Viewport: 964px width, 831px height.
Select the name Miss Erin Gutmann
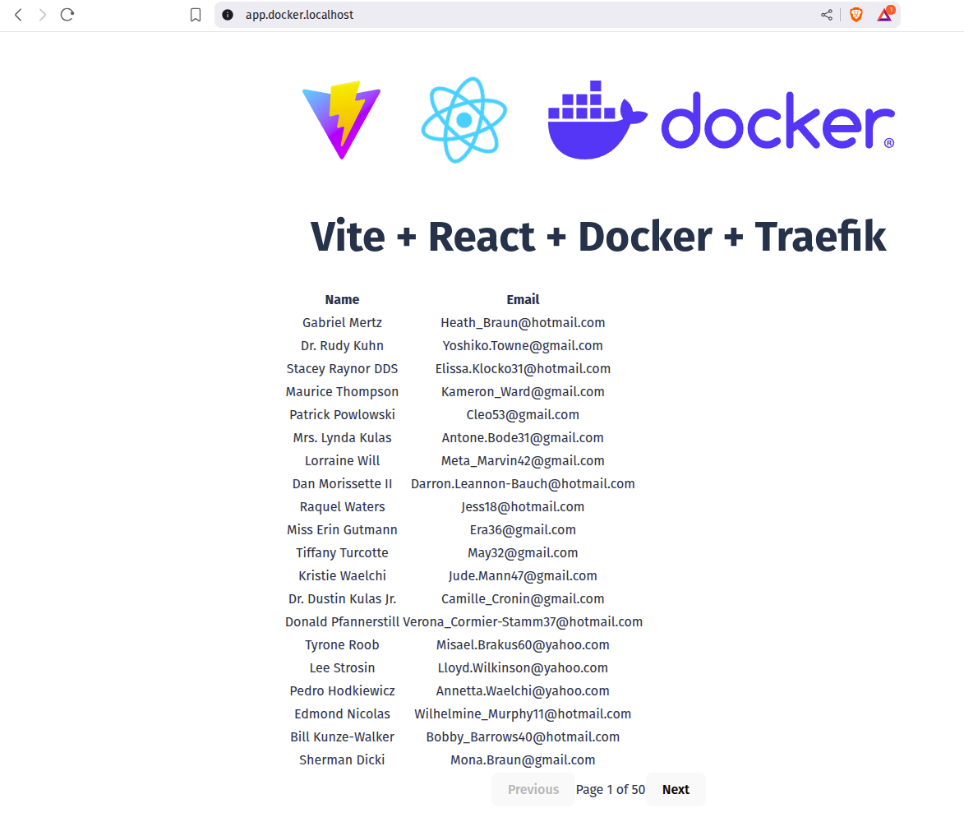342,529
